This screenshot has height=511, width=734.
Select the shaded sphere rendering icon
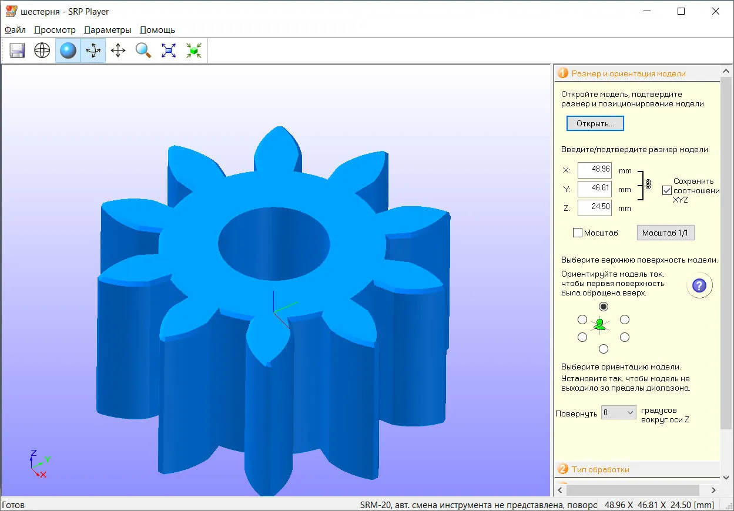pyautogui.click(x=68, y=51)
